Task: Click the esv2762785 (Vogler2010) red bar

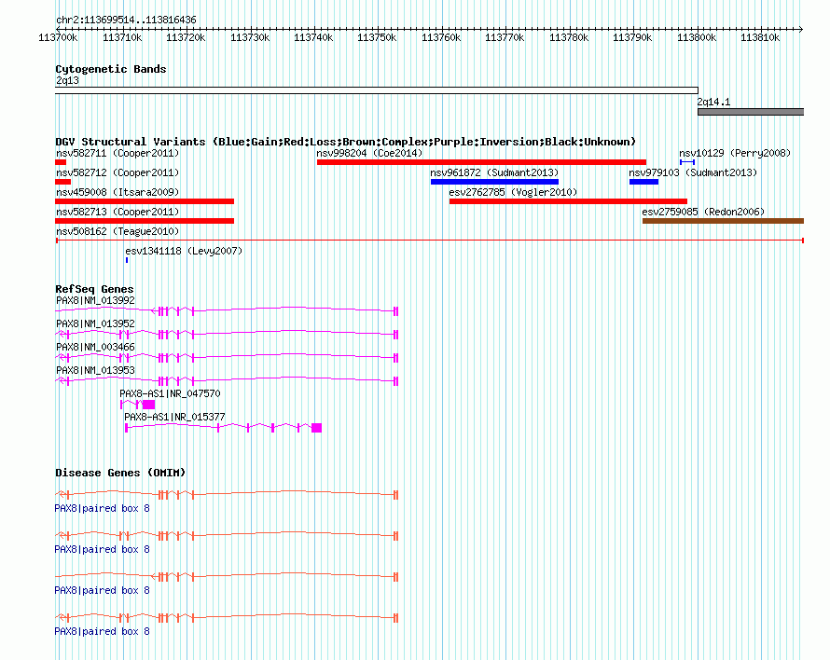Action: pos(568,201)
